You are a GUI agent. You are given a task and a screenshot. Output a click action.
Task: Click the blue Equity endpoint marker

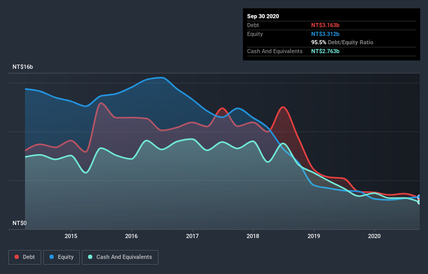click(x=419, y=197)
